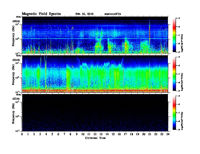Click the hour "3" tick label on the time axis
This screenshot has height=154, width=200.
point(40,134)
